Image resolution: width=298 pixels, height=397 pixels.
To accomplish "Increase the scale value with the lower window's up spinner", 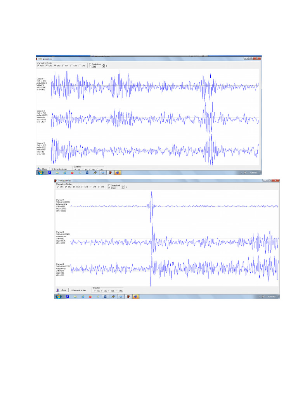I will click(123, 186).
